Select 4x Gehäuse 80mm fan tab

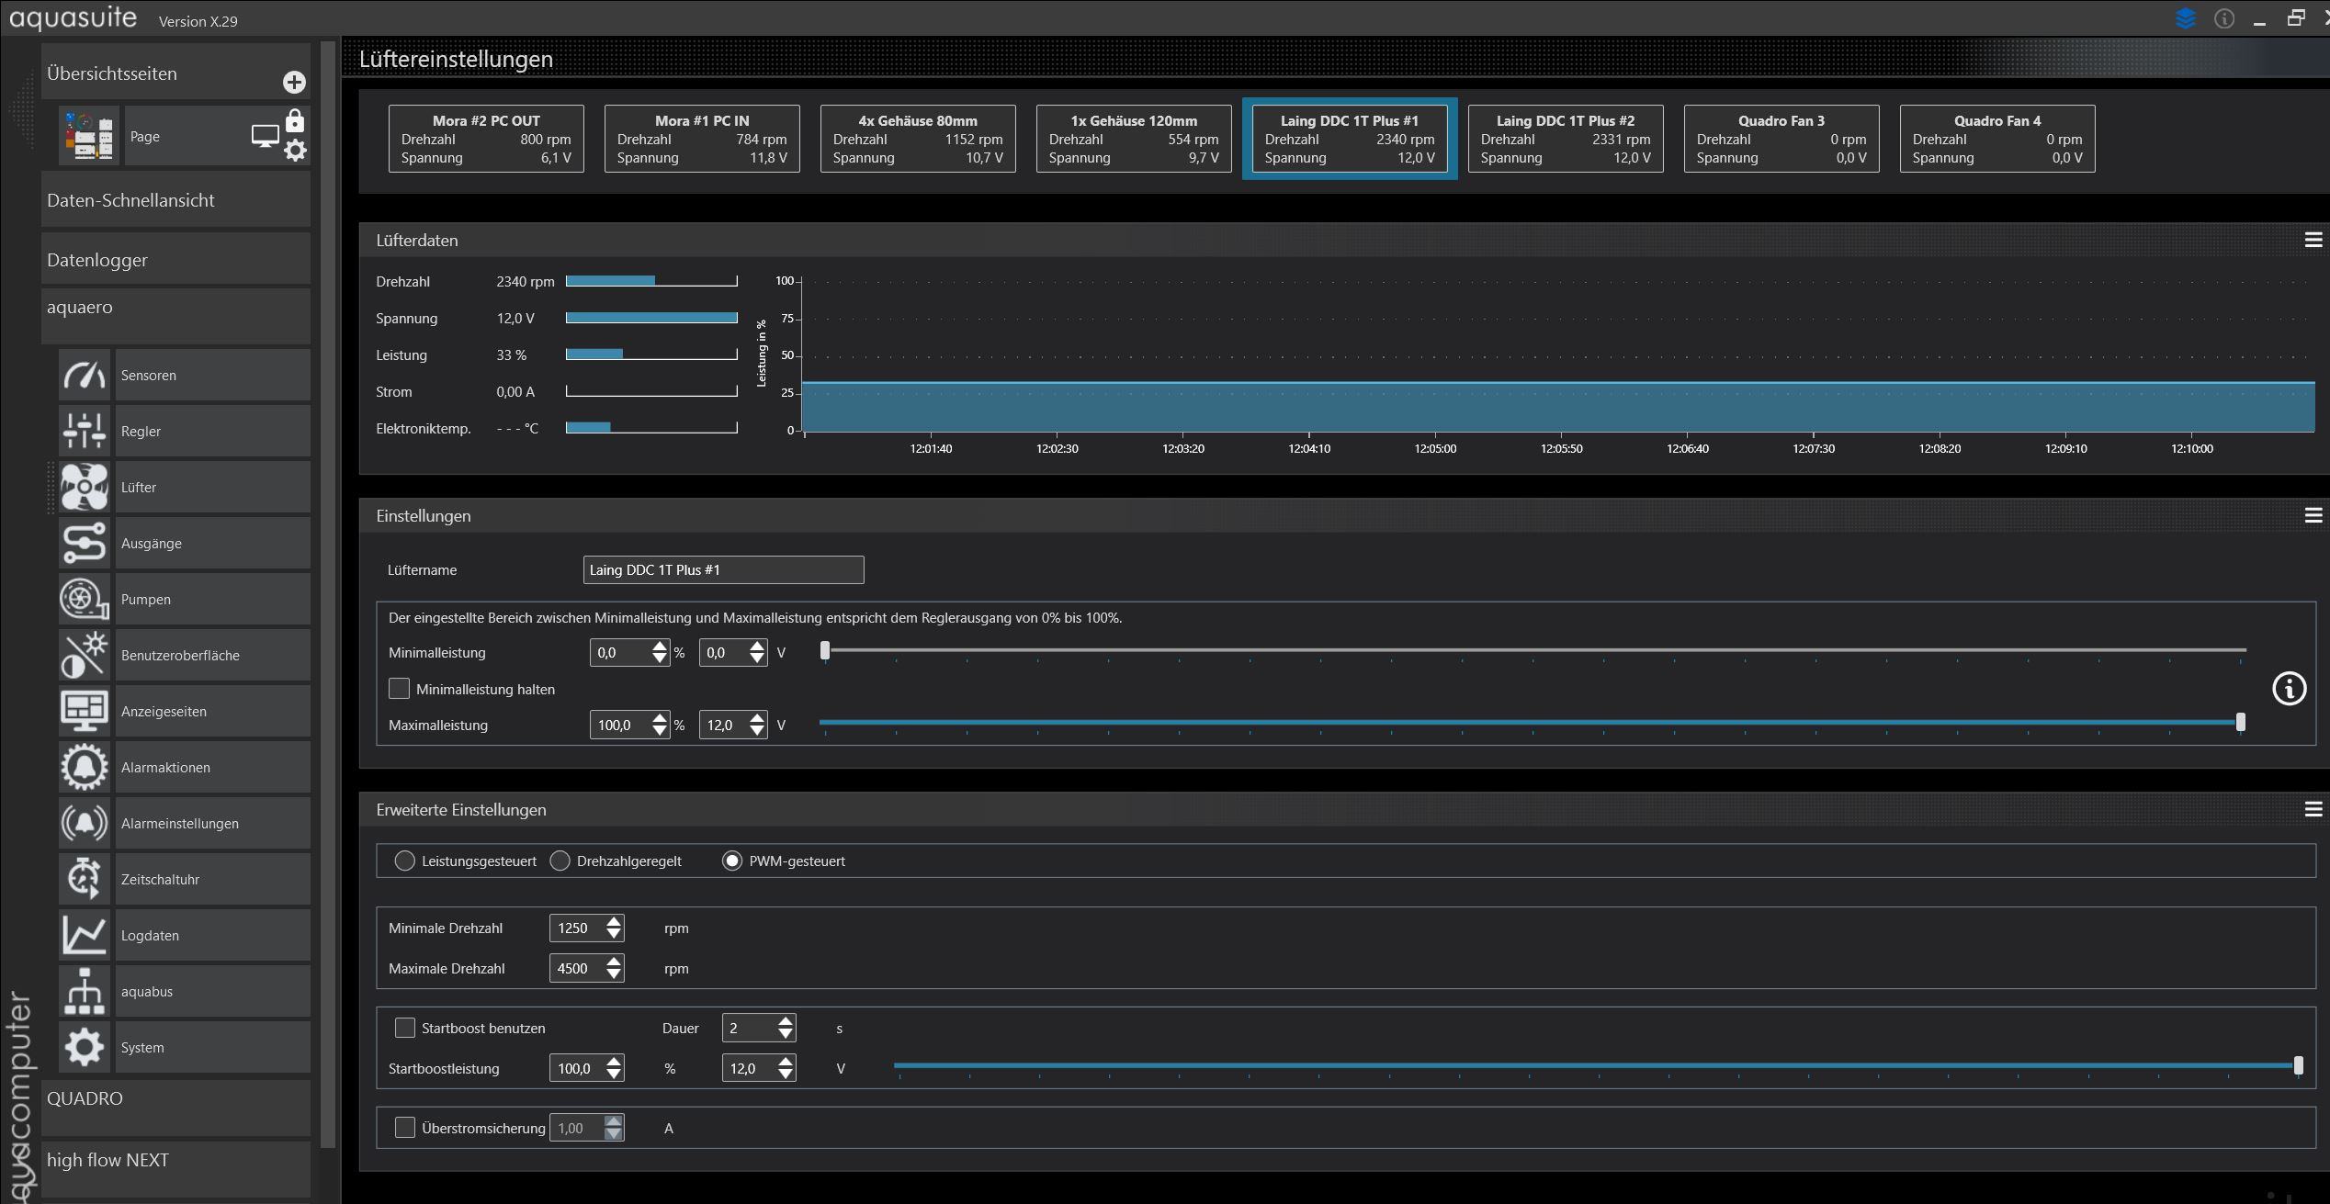point(918,139)
